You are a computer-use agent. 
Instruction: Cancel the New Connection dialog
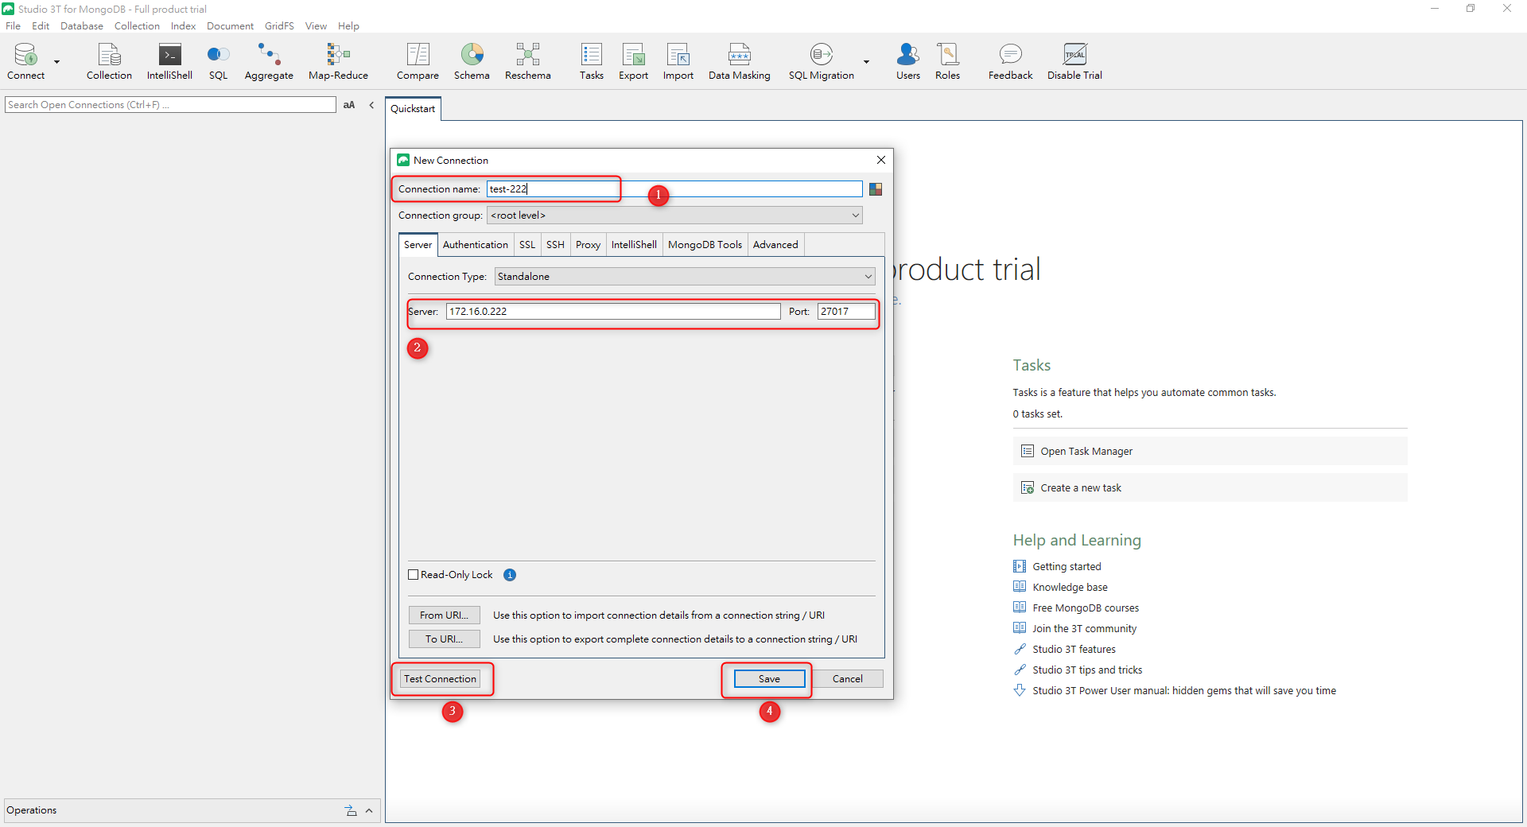pos(847,679)
